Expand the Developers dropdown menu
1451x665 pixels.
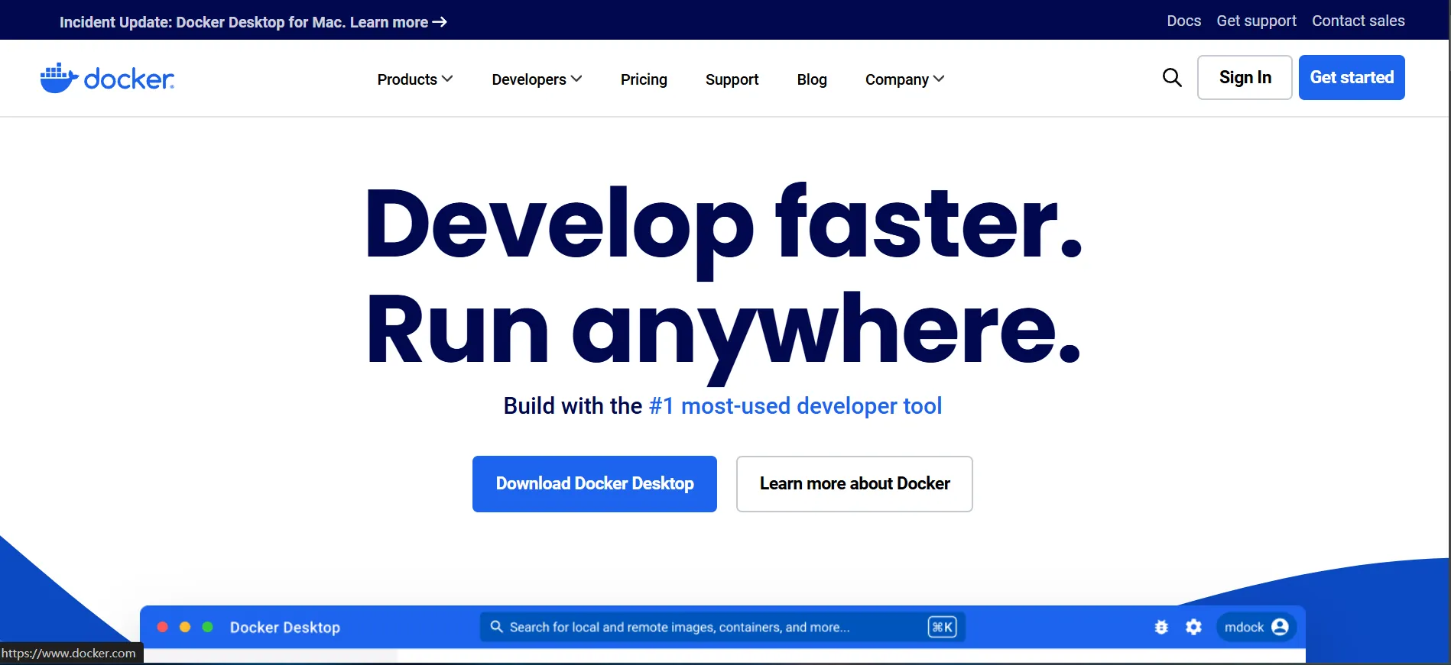537,79
